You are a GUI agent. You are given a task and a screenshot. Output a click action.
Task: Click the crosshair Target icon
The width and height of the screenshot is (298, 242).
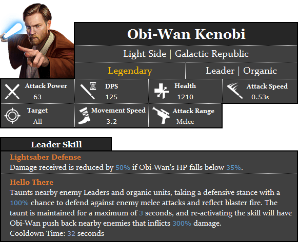[12, 116]
